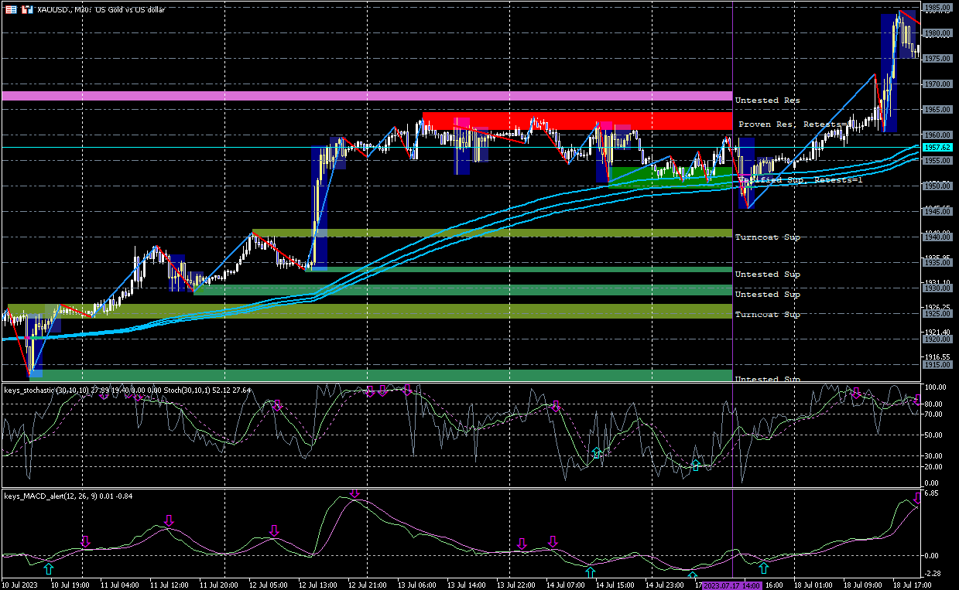This screenshot has height=590, width=959.
Task: Select stochastic sell arrow near 18 Jul 09:00
Action: (856, 392)
